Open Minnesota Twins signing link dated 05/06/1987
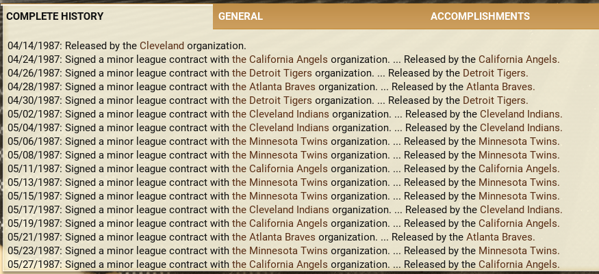599x274 pixels. tap(279, 141)
